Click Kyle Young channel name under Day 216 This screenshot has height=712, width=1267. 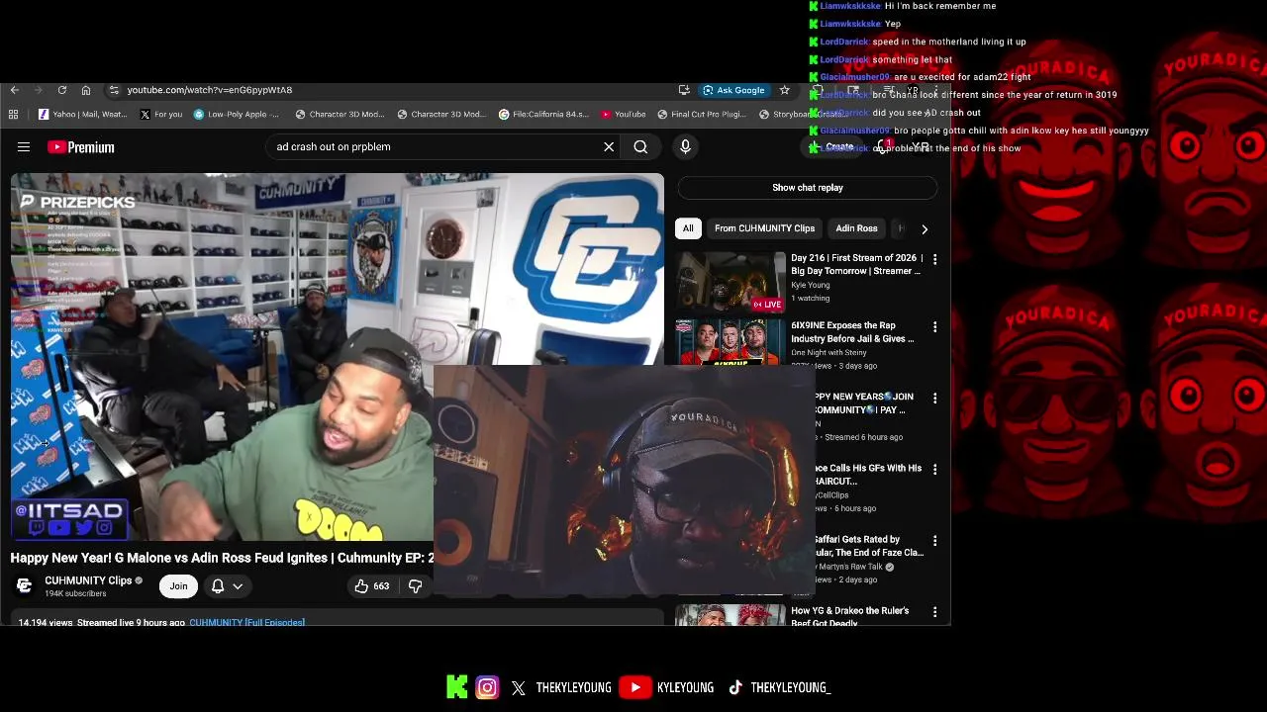pos(811,286)
